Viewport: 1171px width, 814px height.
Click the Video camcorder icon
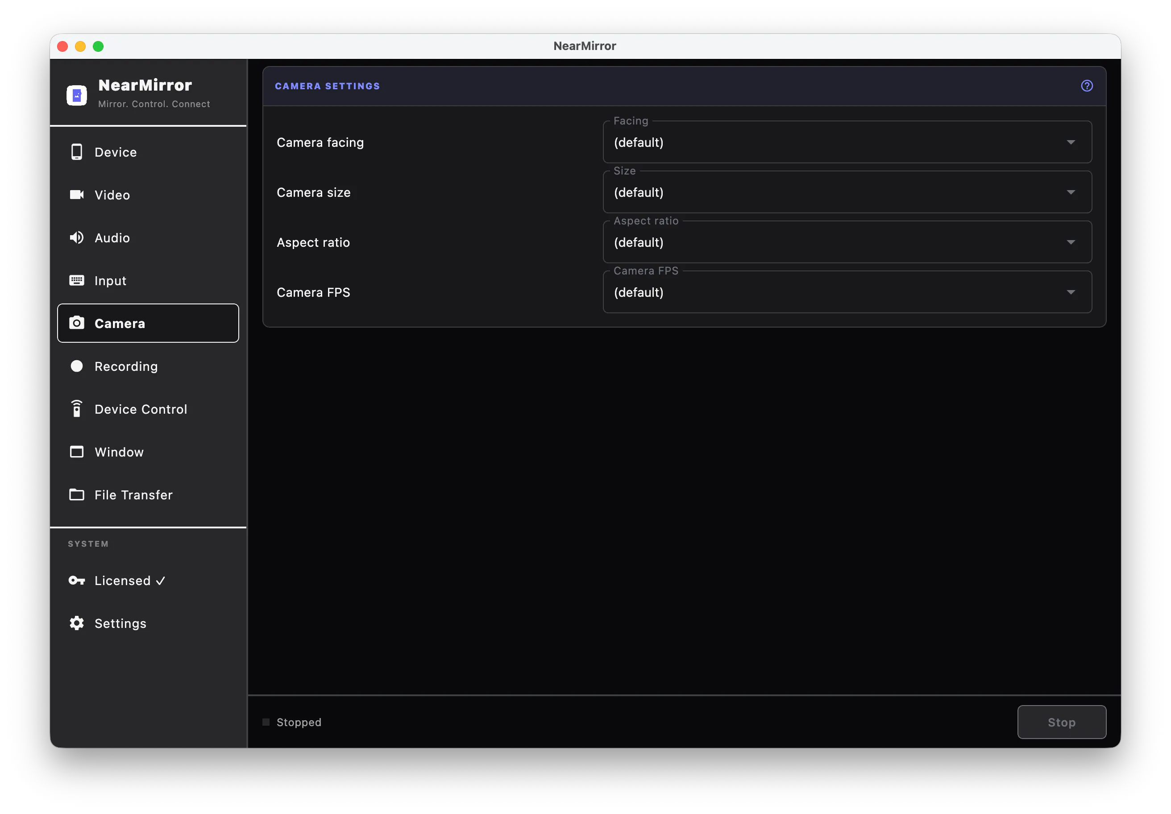[x=76, y=195]
